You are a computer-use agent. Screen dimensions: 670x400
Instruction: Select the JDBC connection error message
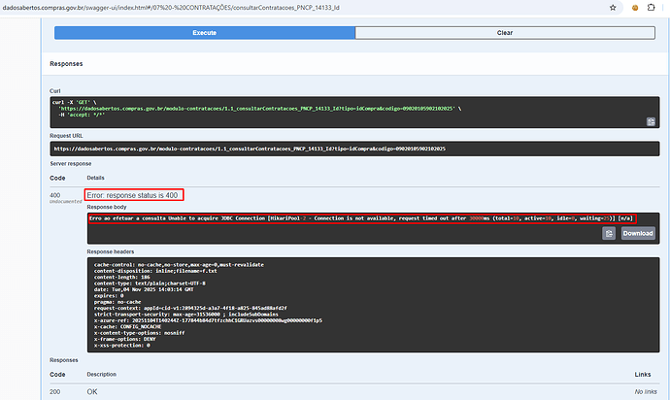pos(362,218)
